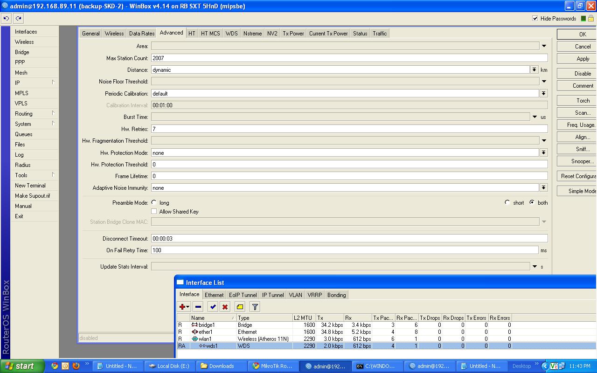Enable the Allow Shared Key checkbox
This screenshot has height=373, width=597.
(154, 212)
